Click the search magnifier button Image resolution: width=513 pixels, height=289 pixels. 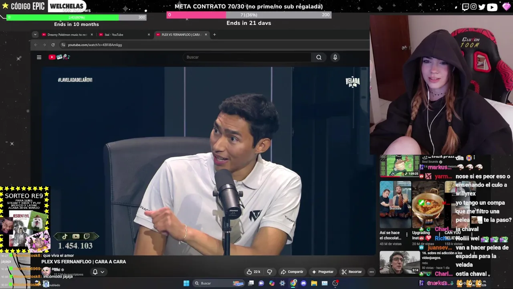tap(319, 57)
